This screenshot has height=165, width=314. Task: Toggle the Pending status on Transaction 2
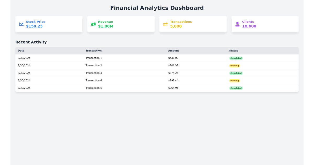(234, 65)
